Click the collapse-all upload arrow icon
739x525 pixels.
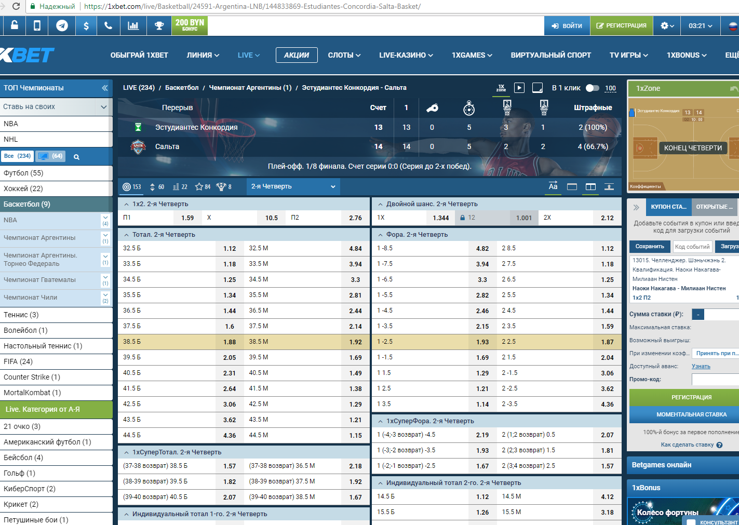tap(609, 187)
